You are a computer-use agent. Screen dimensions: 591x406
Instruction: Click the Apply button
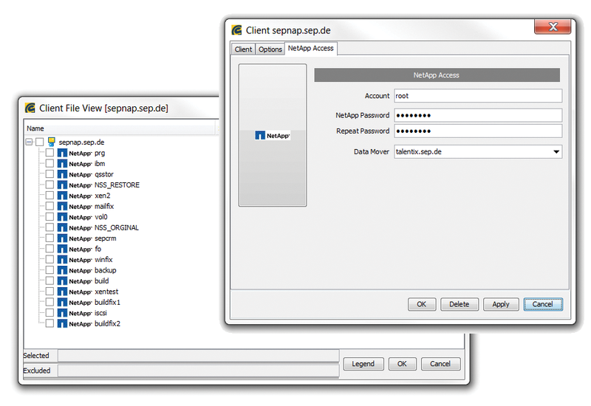click(501, 304)
